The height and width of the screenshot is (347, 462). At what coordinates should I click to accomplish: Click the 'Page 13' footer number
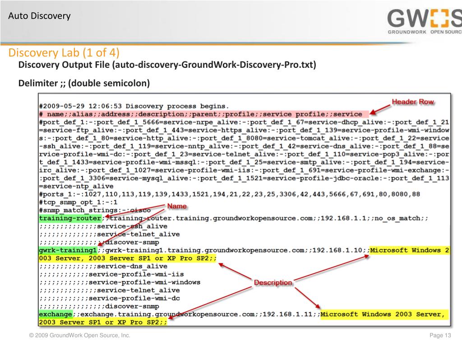point(440,336)
